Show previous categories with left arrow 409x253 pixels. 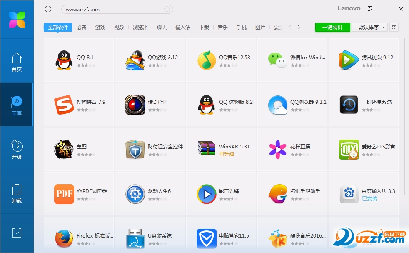(290, 27)
